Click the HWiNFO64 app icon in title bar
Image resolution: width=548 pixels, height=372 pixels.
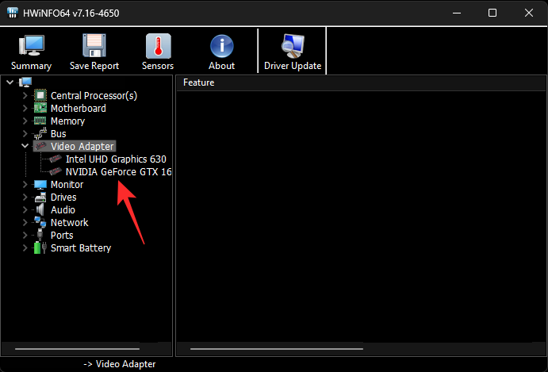pyautogui.click(x=13, y=13)
